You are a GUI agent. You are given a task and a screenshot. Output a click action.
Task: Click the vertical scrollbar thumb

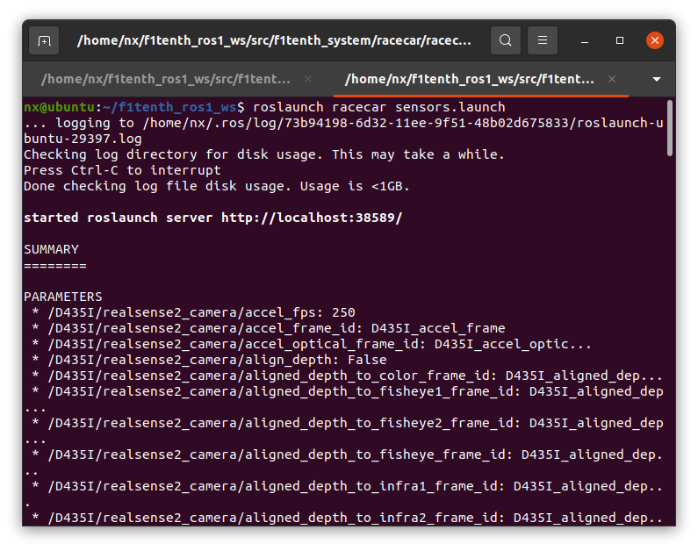coord(670,128)
